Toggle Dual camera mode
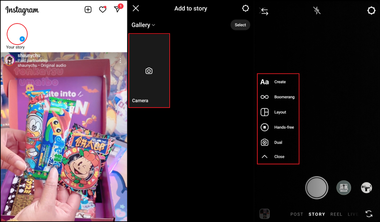 click(265, 142)
